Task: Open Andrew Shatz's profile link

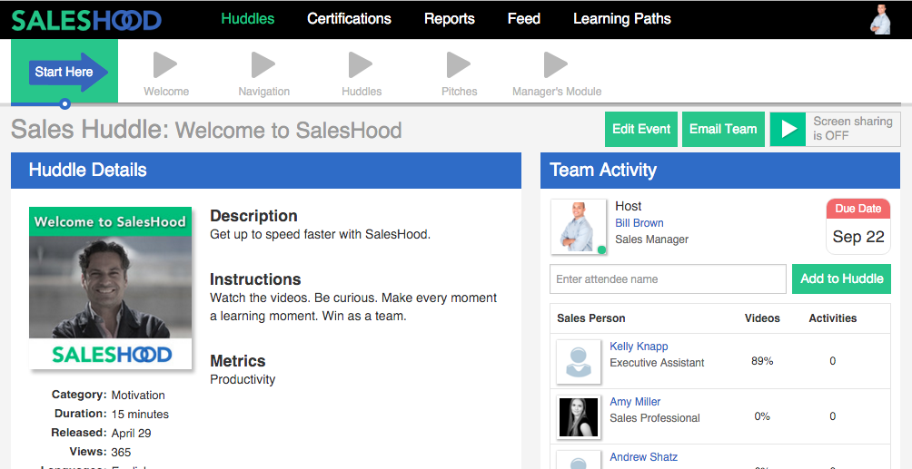Action: 643,457
